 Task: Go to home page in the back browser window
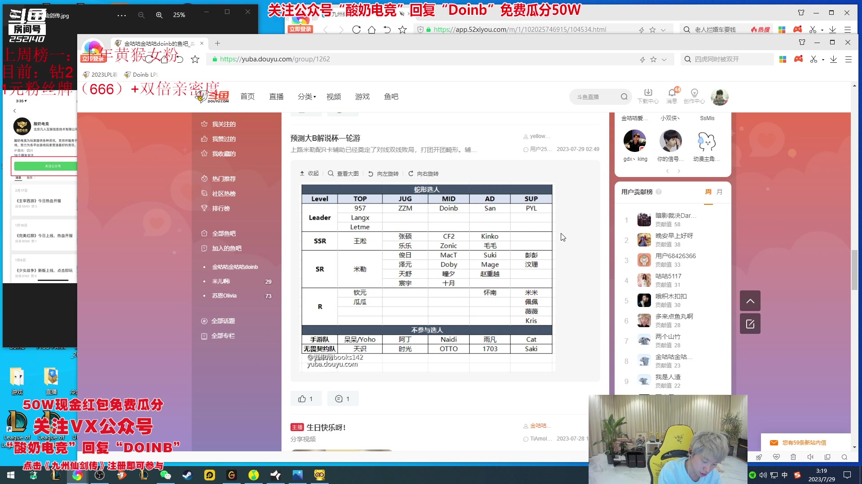tap(372, 30)
